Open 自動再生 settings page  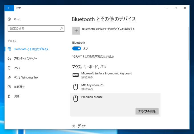click(x=19, y=87)
